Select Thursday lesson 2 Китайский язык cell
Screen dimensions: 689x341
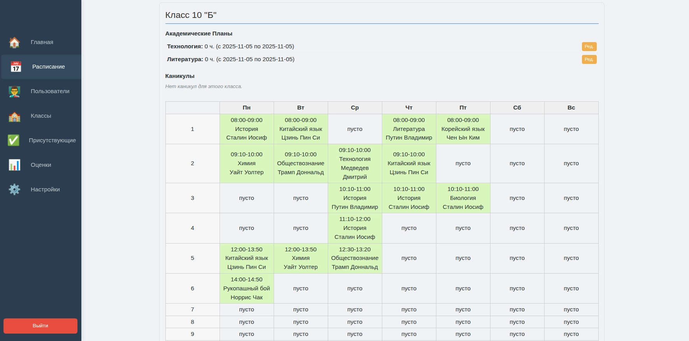click(x=409, y=163)
